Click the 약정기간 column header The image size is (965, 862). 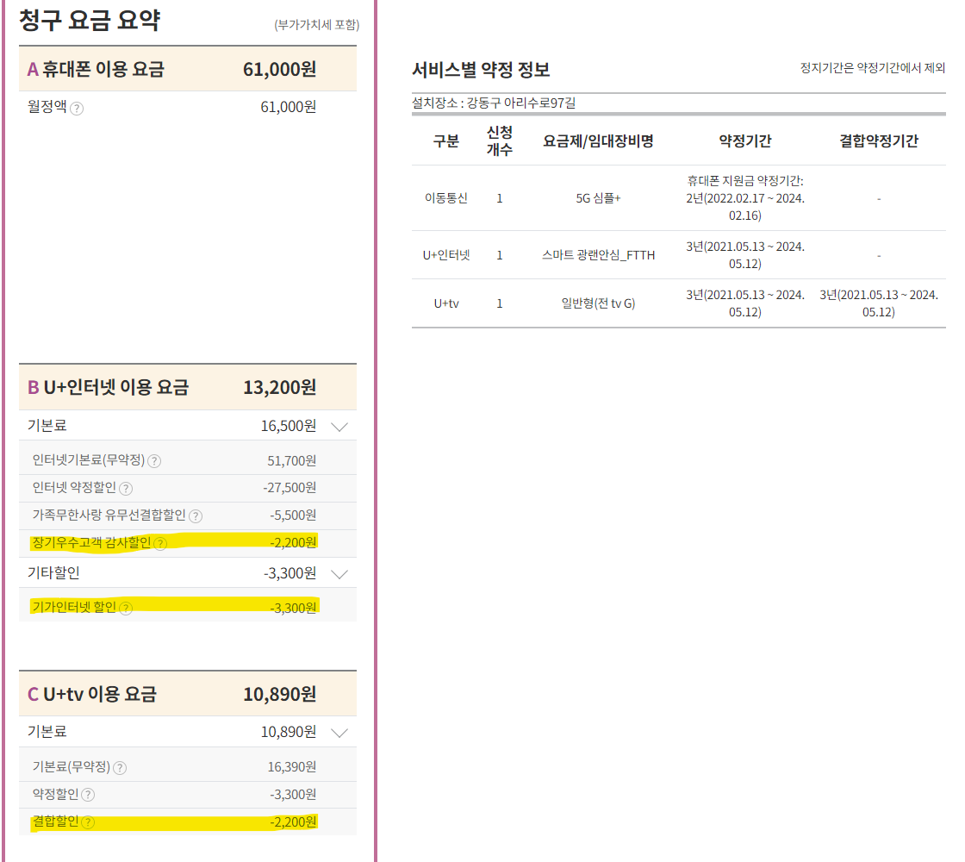(745, 141)
